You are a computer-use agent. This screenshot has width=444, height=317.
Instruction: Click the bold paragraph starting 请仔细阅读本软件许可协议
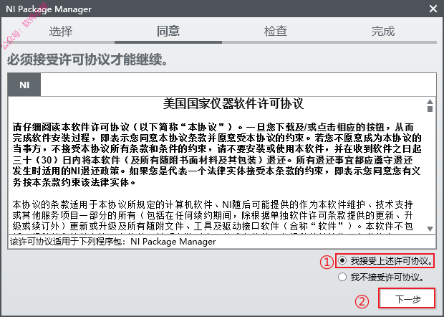coord(217,154)
